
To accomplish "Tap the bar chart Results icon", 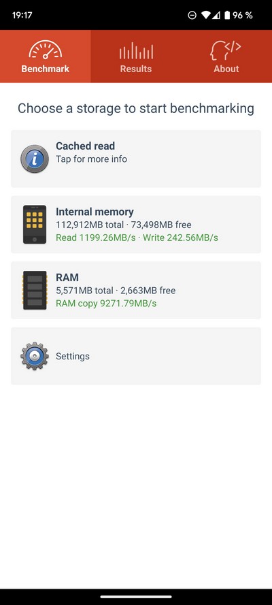I will (x=136, y=50).
